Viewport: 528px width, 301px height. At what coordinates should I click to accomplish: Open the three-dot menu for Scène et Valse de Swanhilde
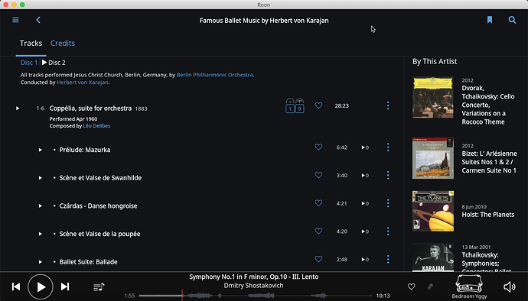coord(388,175)
